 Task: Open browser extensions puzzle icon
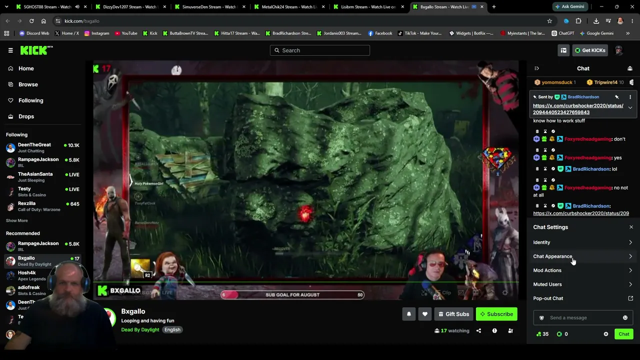click(578, 21)
